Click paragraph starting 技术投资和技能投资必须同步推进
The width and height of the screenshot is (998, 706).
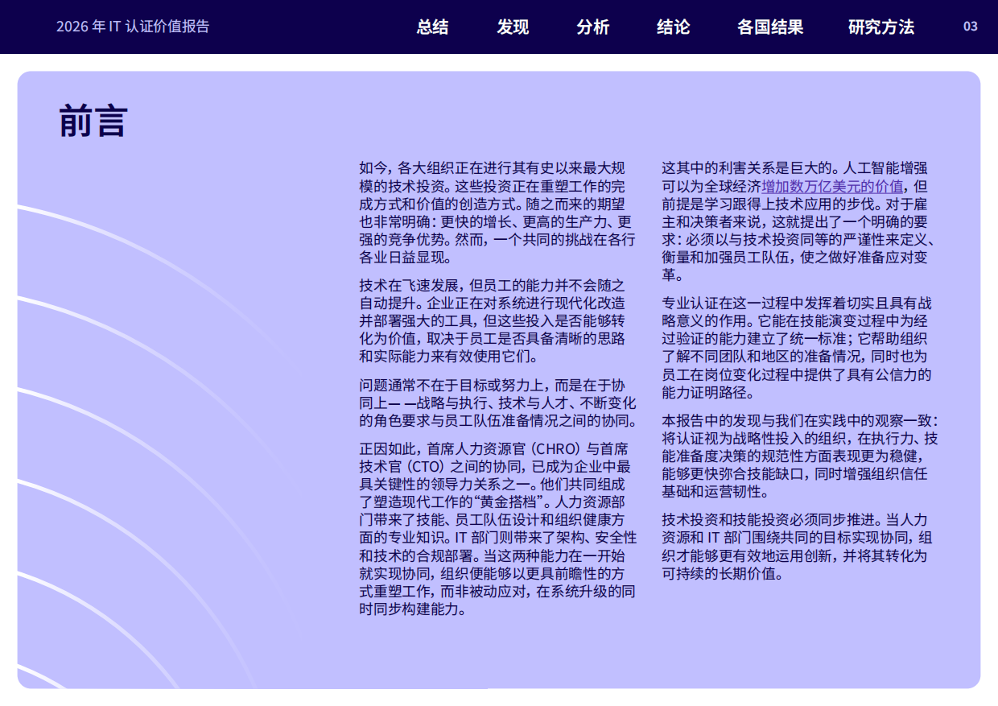tap(797, 547)
